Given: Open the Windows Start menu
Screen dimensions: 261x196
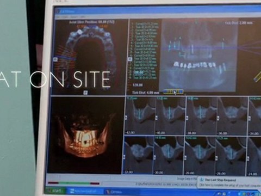Looking at the screenshot, I should 55,191.
